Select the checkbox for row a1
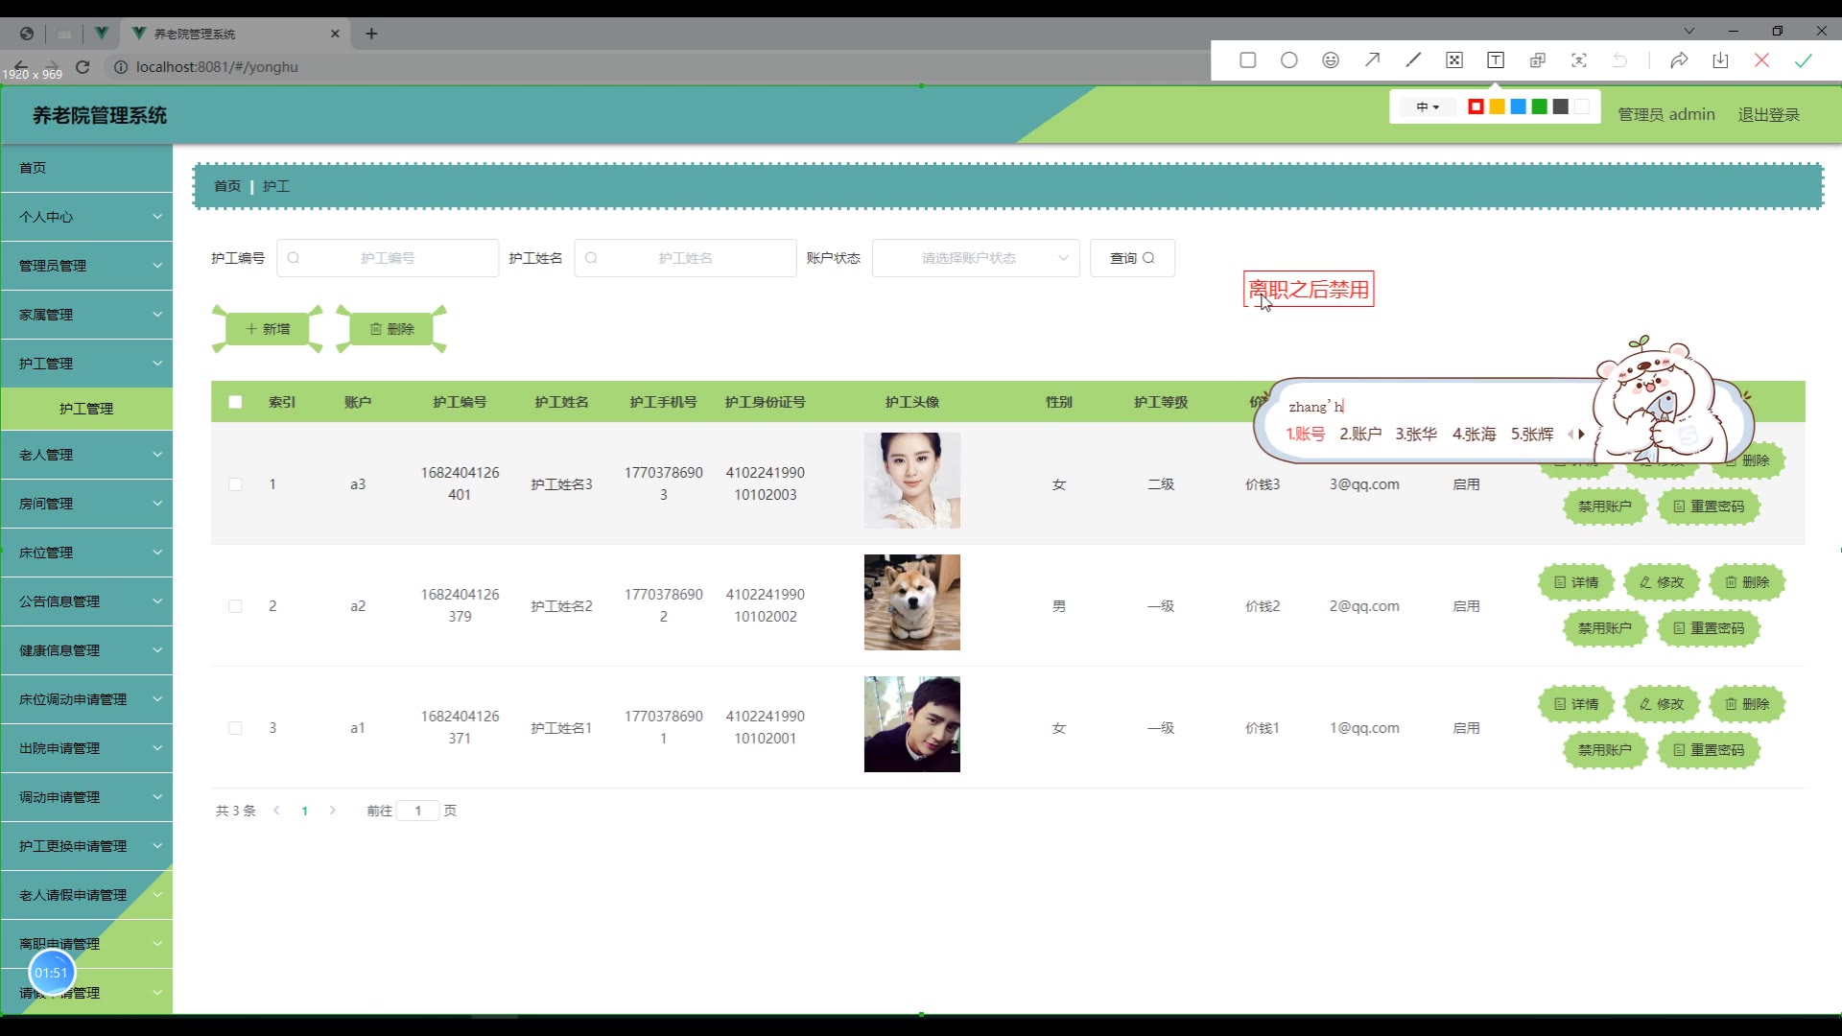1842x1036 pixels. [235, 728]
